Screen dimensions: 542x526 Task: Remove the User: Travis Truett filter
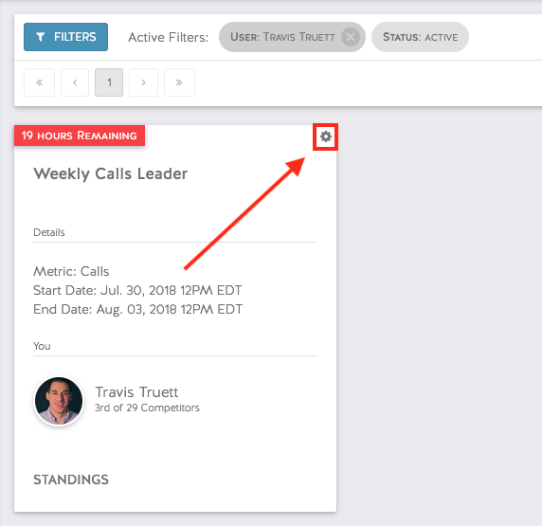click(x=351, y=37)
